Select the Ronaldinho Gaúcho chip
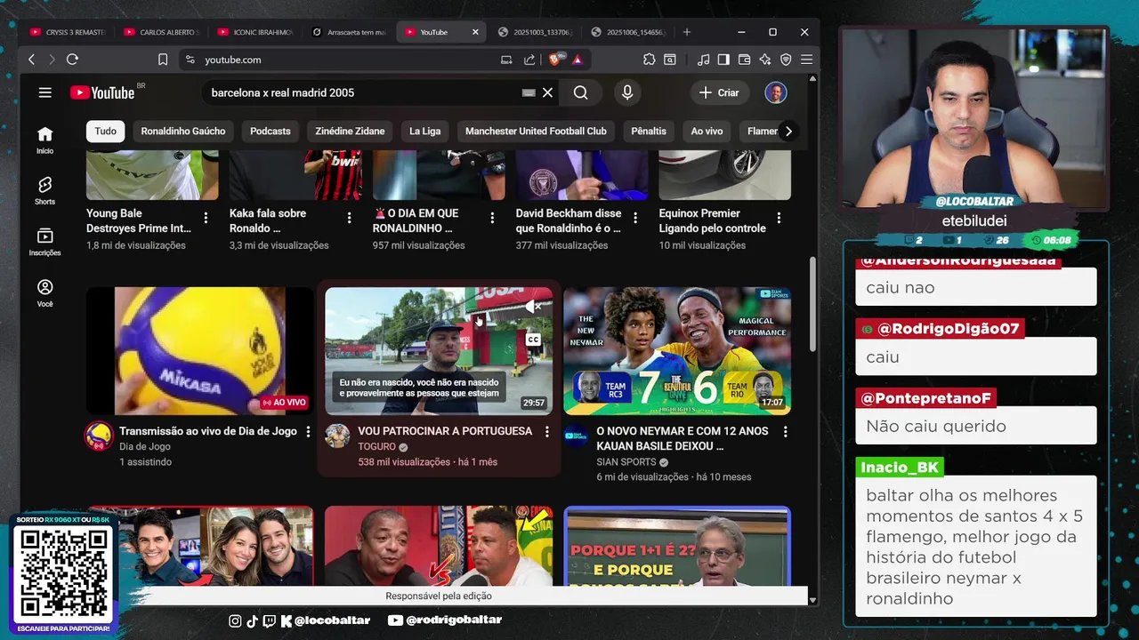The image size is (1139, 640). (183, 131)
